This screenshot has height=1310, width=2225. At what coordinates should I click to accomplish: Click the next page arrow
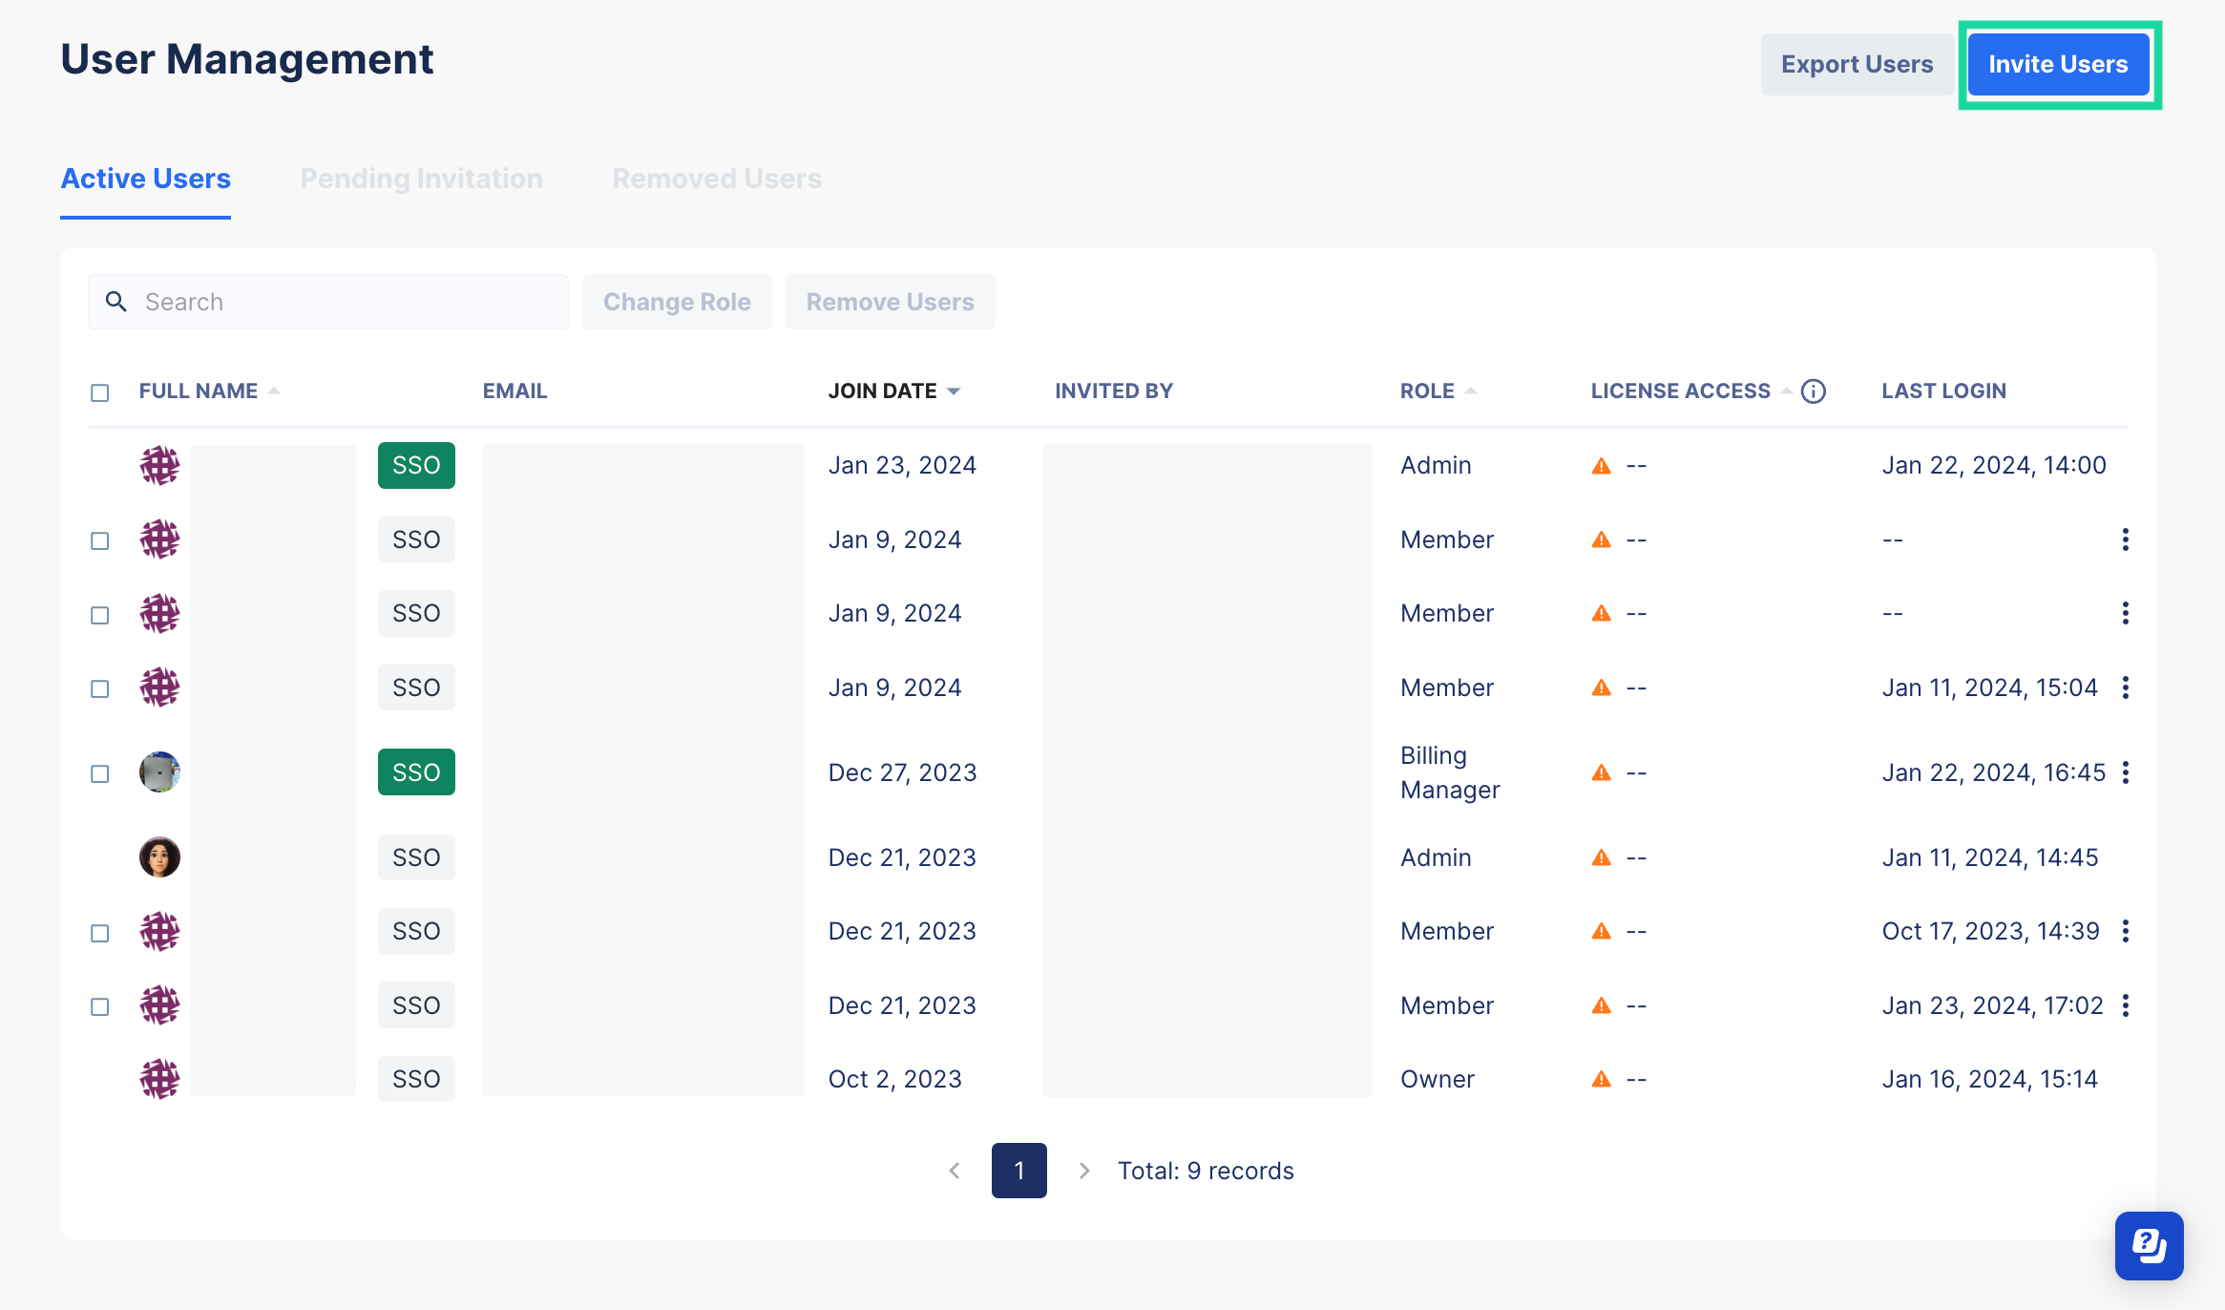coord(1083,1170)
